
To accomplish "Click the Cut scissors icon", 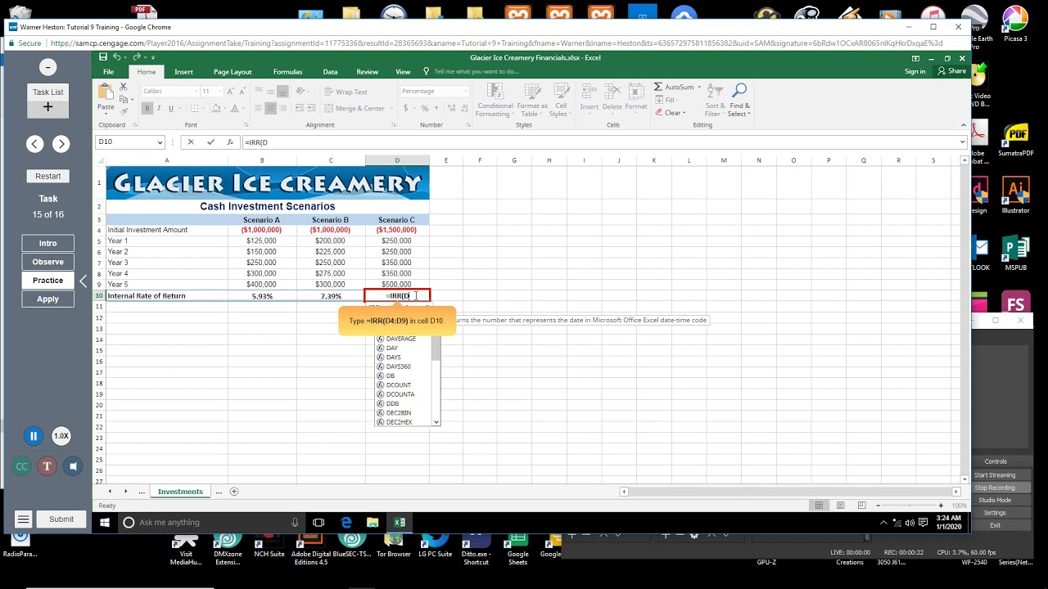I will tap(124, 87).
